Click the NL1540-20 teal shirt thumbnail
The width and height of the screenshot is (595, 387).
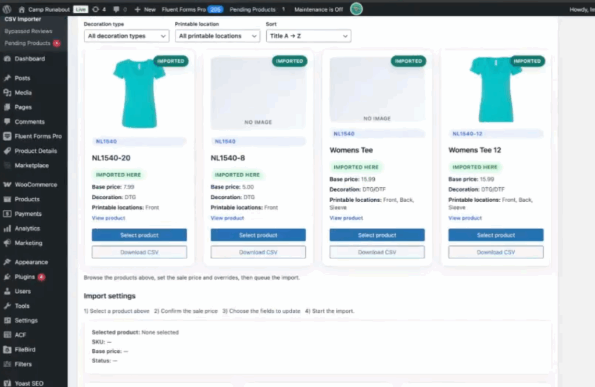click(x=139, y=92)
